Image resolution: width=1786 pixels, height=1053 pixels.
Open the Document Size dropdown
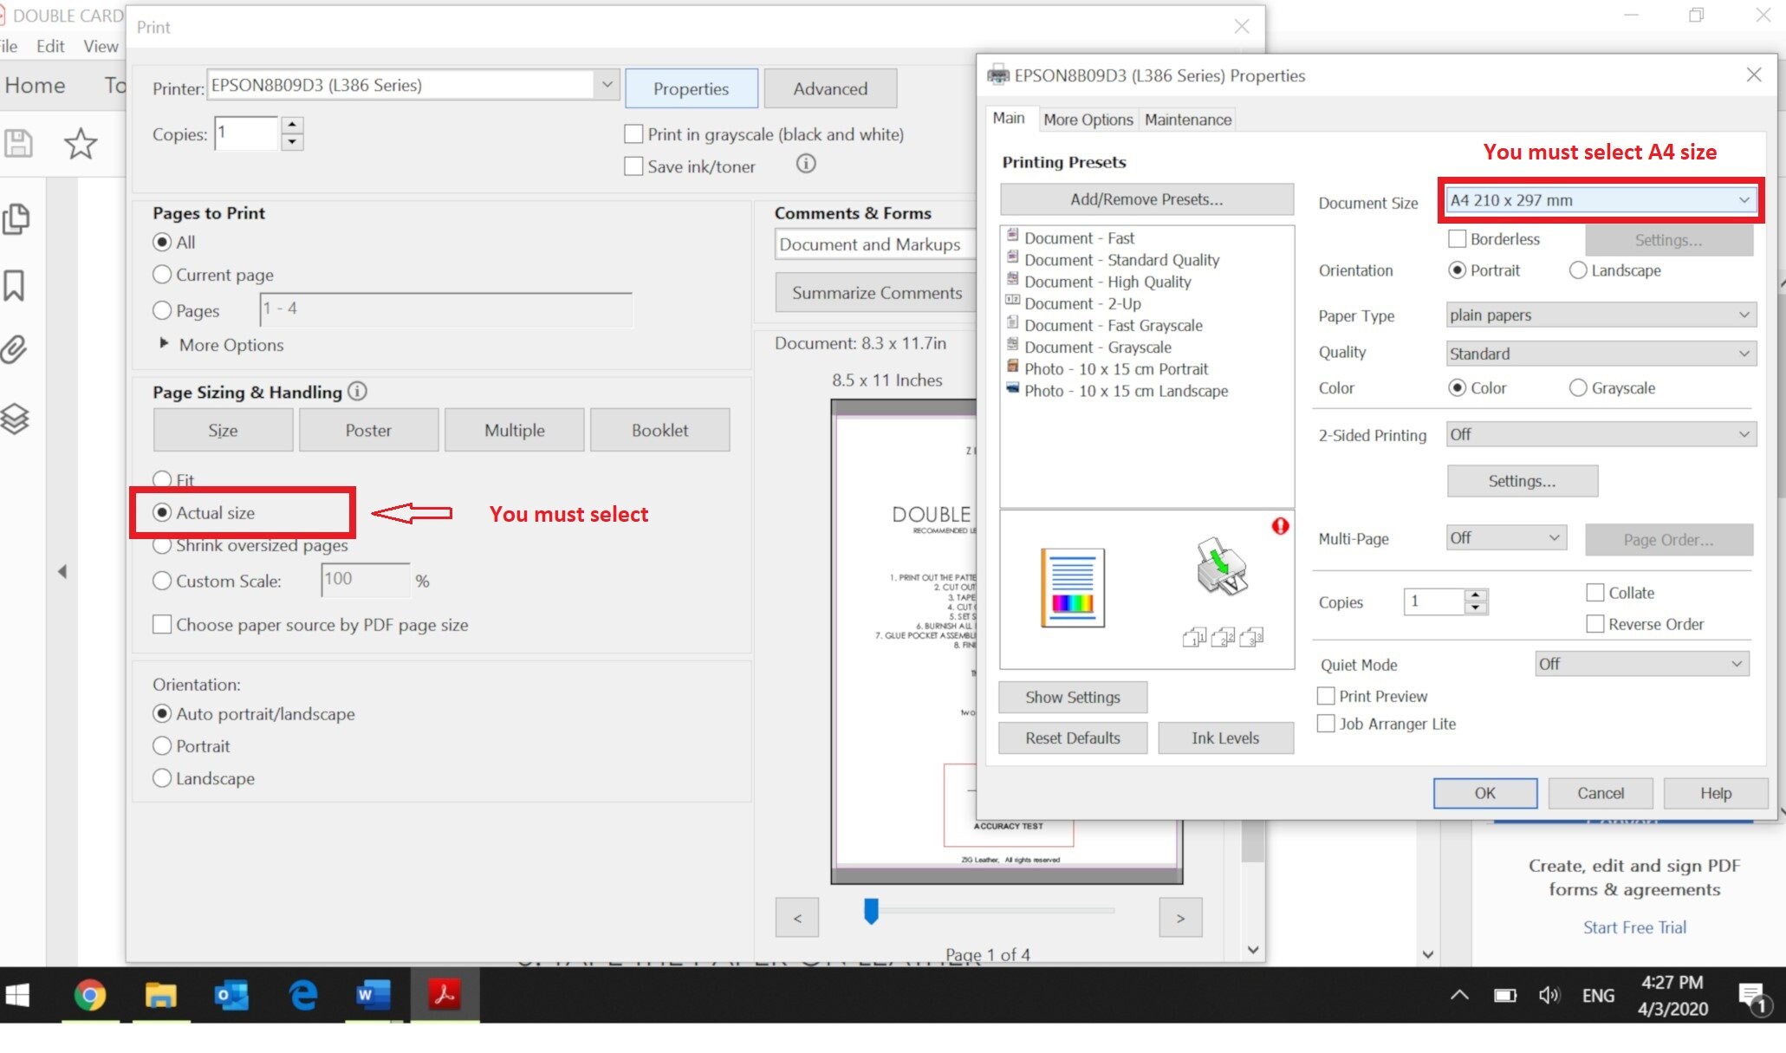(1600, 200)
